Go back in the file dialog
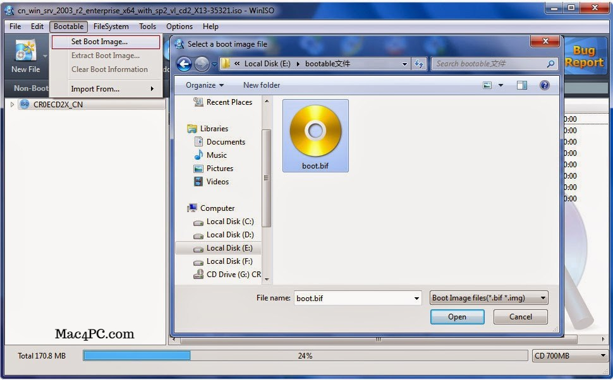The width and height of the screenshot is (613, 380). 184,64
